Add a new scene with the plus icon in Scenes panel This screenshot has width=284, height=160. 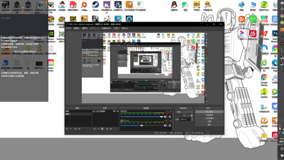click(67, 129)
